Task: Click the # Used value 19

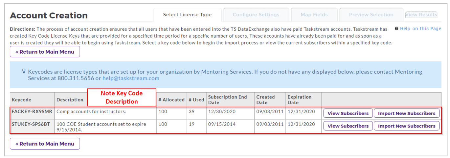Action: tap(191, 124)
